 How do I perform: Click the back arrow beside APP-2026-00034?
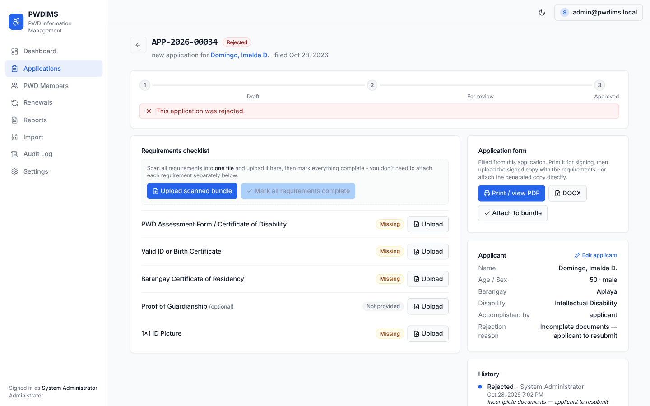pyautogui.click(x=138, y=45)
